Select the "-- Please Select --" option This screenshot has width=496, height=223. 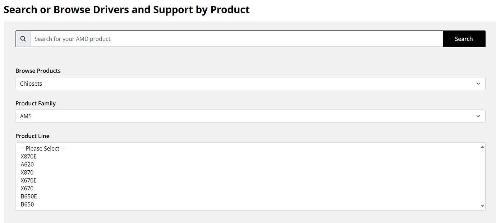click(42, 148)
